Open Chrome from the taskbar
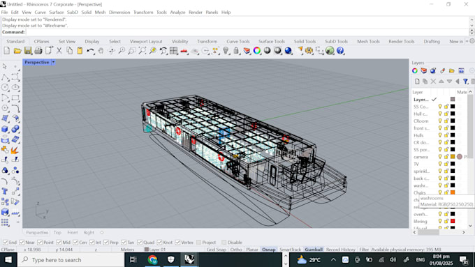Screen dimensions: 475x267 152,259
